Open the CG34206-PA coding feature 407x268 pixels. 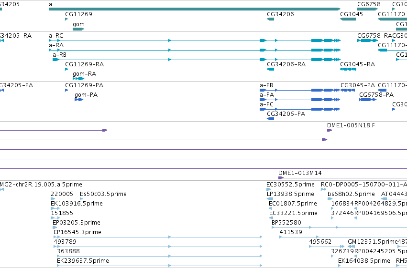[271, 119]
